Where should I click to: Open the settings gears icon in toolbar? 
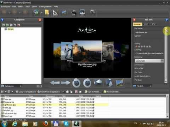coord(93,12)
